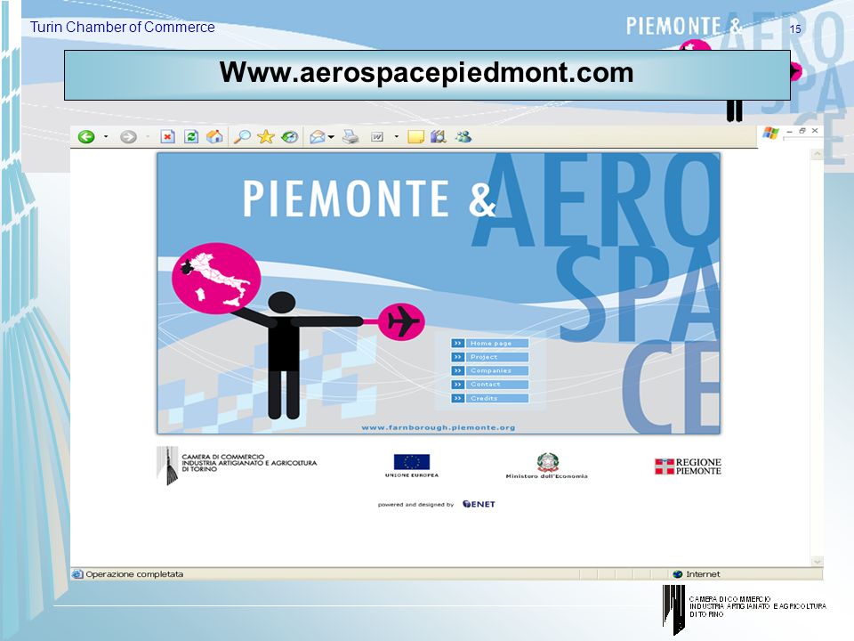Viewport: 854px width, 641px height.
Task: Click the scrollbar down arrow
Action: [817, 562]
